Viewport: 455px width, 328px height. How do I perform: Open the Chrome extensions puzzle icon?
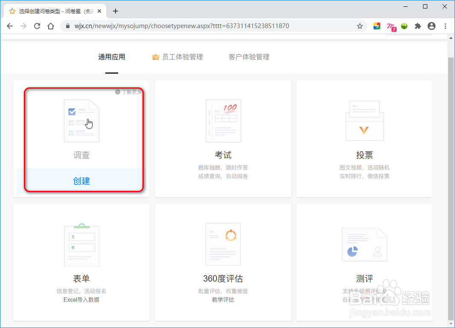click(x=417, y=26)
